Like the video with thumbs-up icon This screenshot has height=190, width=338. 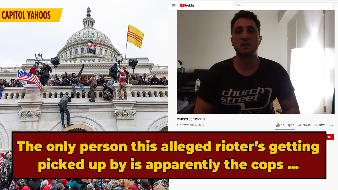point(278,125)
